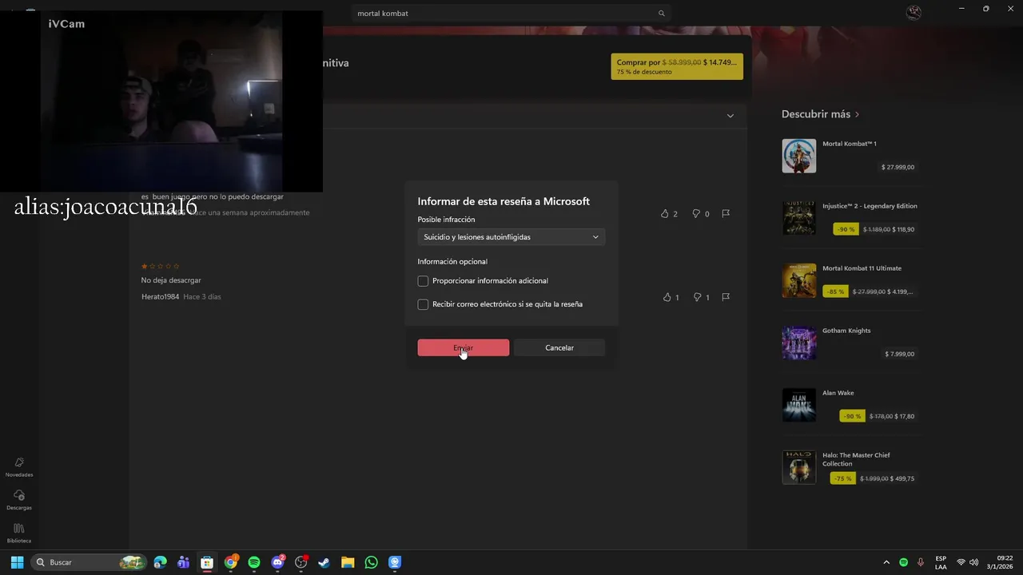This screenshot has height=575, width=1023.
Task: Flag the first review with 2 likes
Action: tap(726, 214)
